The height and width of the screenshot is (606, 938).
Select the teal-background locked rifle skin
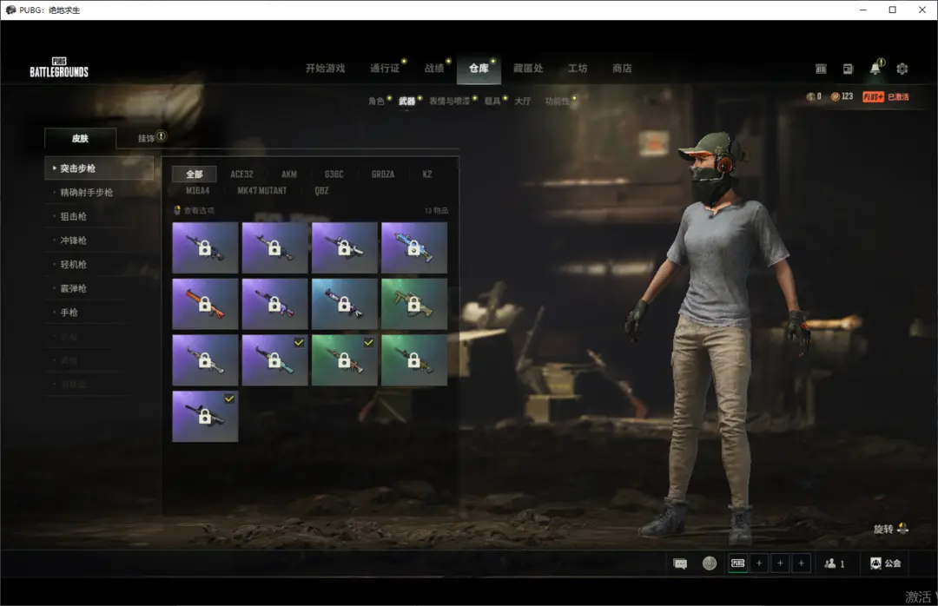tap(345, 304)
